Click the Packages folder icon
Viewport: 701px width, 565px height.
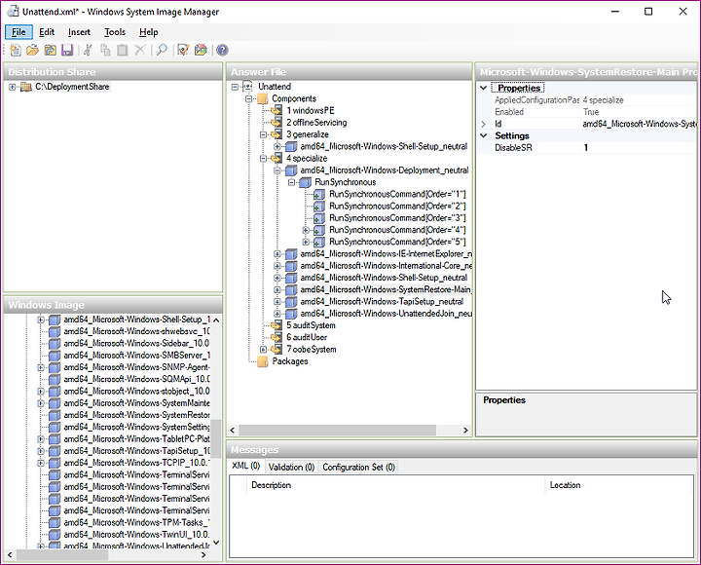tap(263, 361)
